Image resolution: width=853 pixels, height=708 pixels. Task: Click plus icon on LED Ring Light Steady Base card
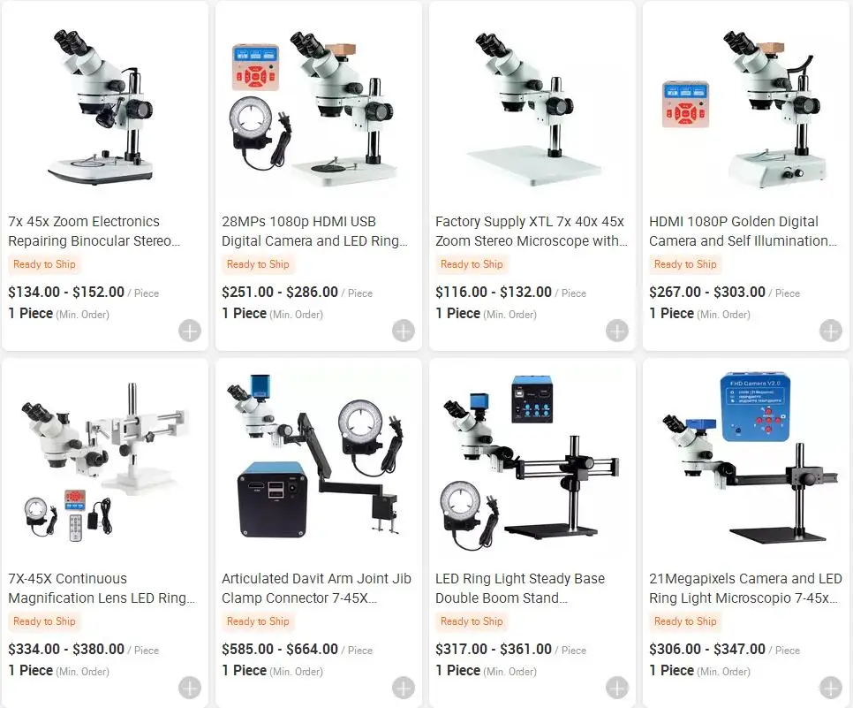pyautogui.click(x=617, y=688)
